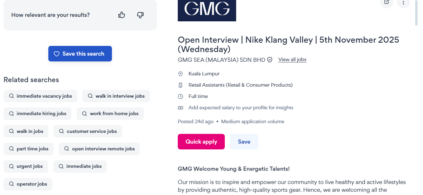Save this Nike open interview job
The image size is (423, 195).
[x=244, y=142]
